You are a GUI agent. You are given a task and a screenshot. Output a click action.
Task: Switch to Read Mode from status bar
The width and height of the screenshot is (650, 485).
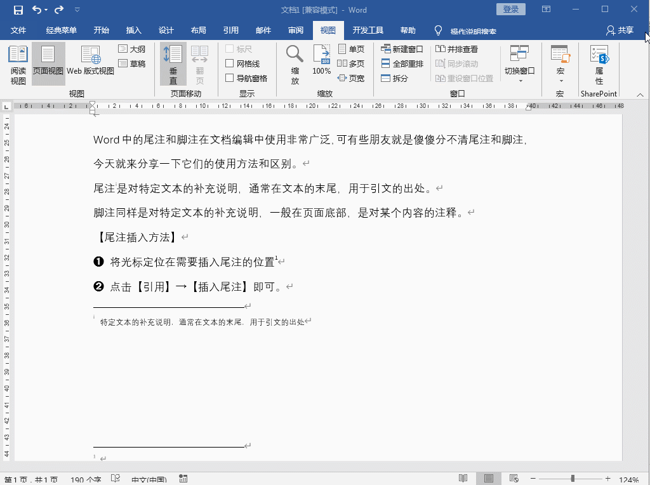click(463, 479)
